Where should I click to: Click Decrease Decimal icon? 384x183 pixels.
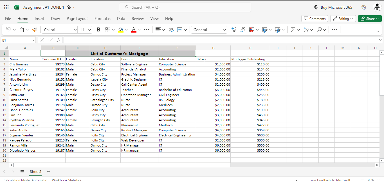tap(234, 30)
